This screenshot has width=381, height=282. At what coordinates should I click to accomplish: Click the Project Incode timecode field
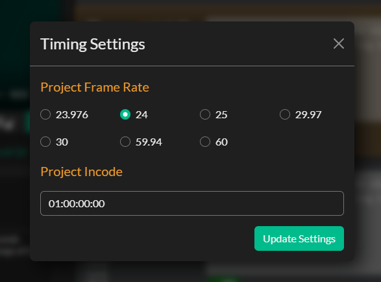click(192, 203)
